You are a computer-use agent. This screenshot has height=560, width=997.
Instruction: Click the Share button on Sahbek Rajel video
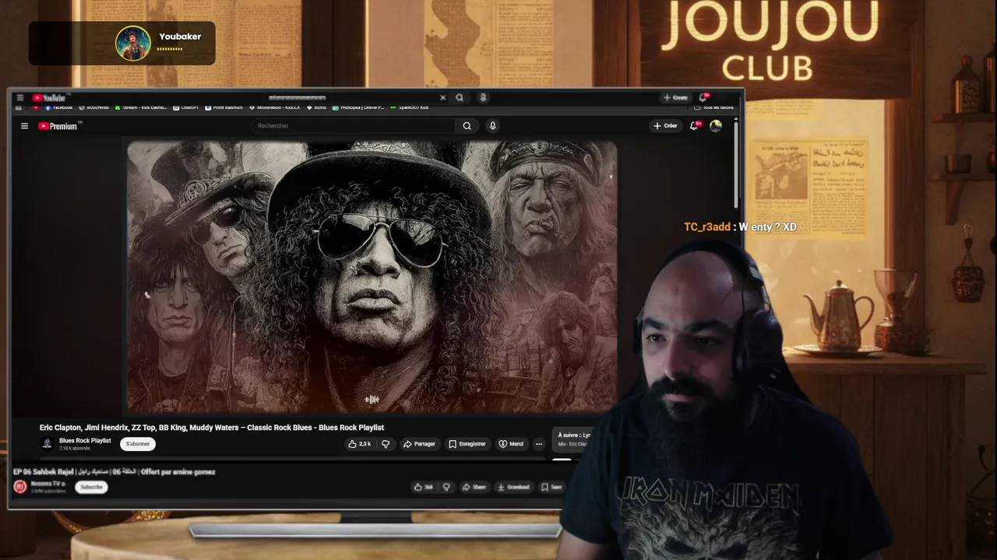pos(474,487)
